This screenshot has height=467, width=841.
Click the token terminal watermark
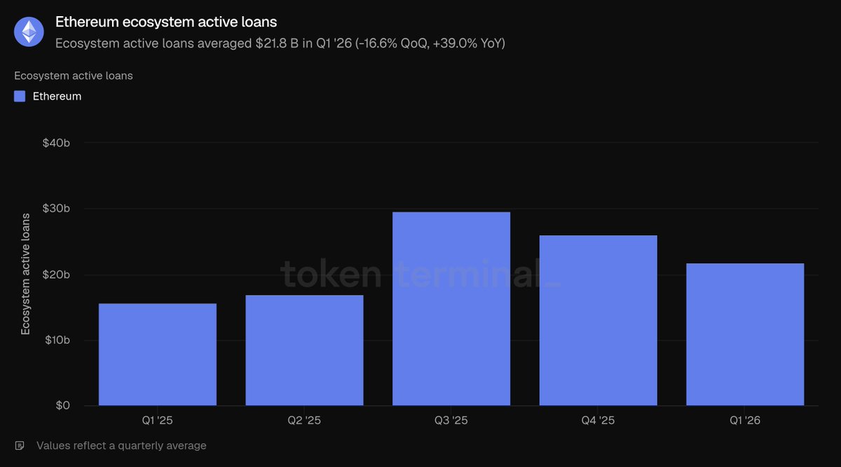pos(420,274)
